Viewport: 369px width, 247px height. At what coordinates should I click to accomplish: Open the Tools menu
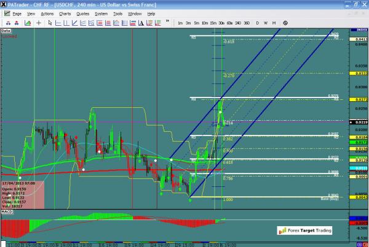point(118,13)
